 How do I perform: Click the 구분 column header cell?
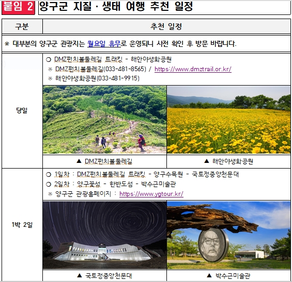tap(22, 26)
